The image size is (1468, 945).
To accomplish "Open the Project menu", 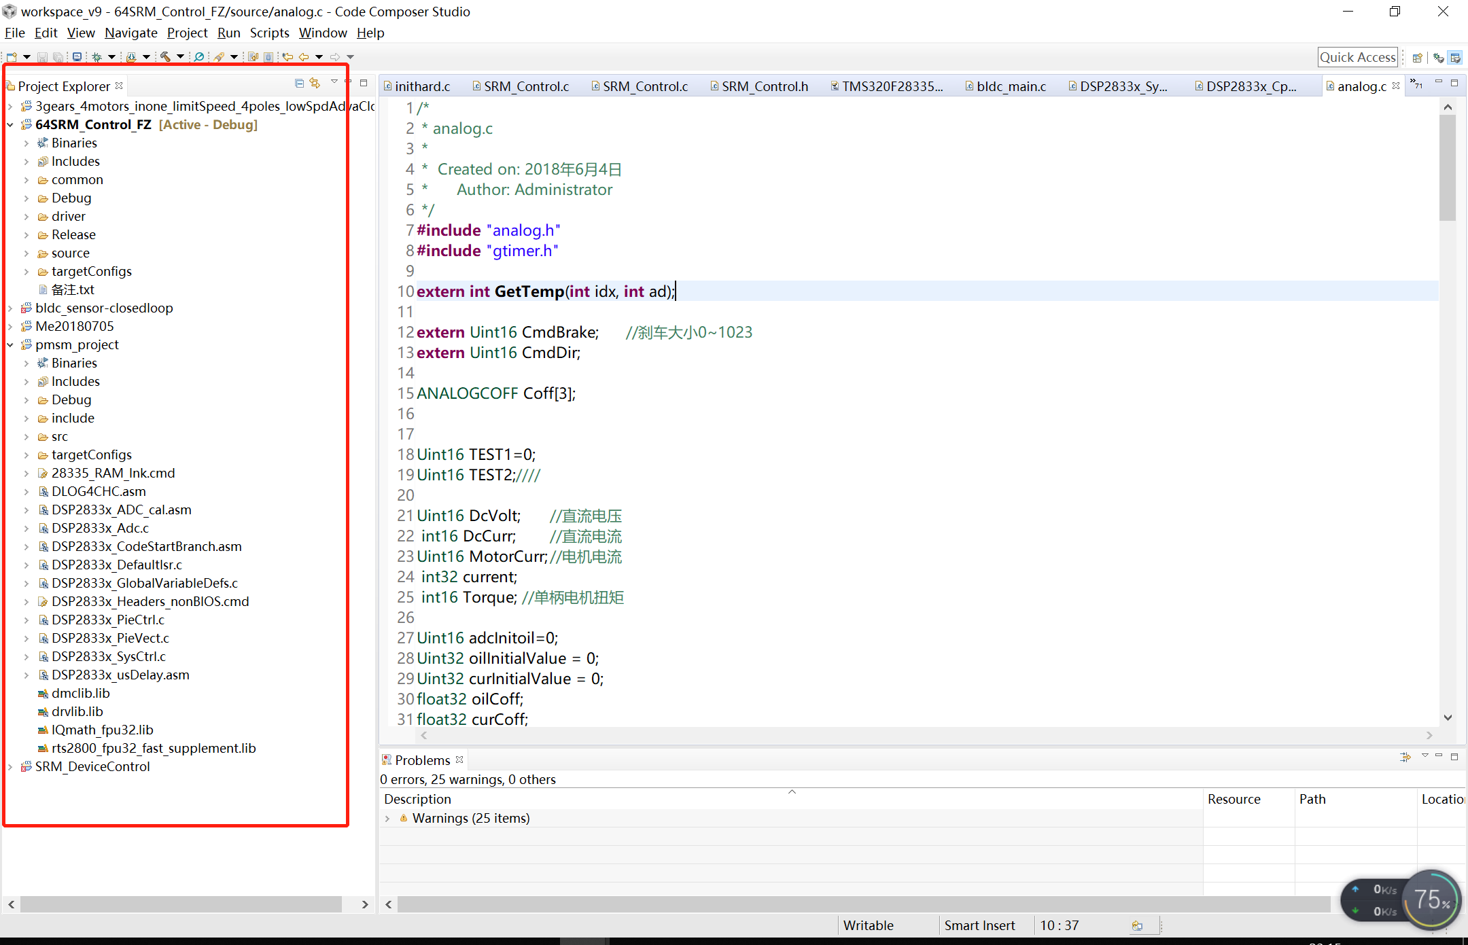I will click(x=187, y=33).
